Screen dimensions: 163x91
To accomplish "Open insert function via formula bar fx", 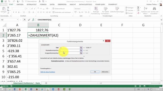I will (33, 20).
